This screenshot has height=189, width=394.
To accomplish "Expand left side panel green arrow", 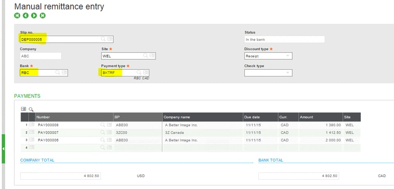I will tap(3, 149).
